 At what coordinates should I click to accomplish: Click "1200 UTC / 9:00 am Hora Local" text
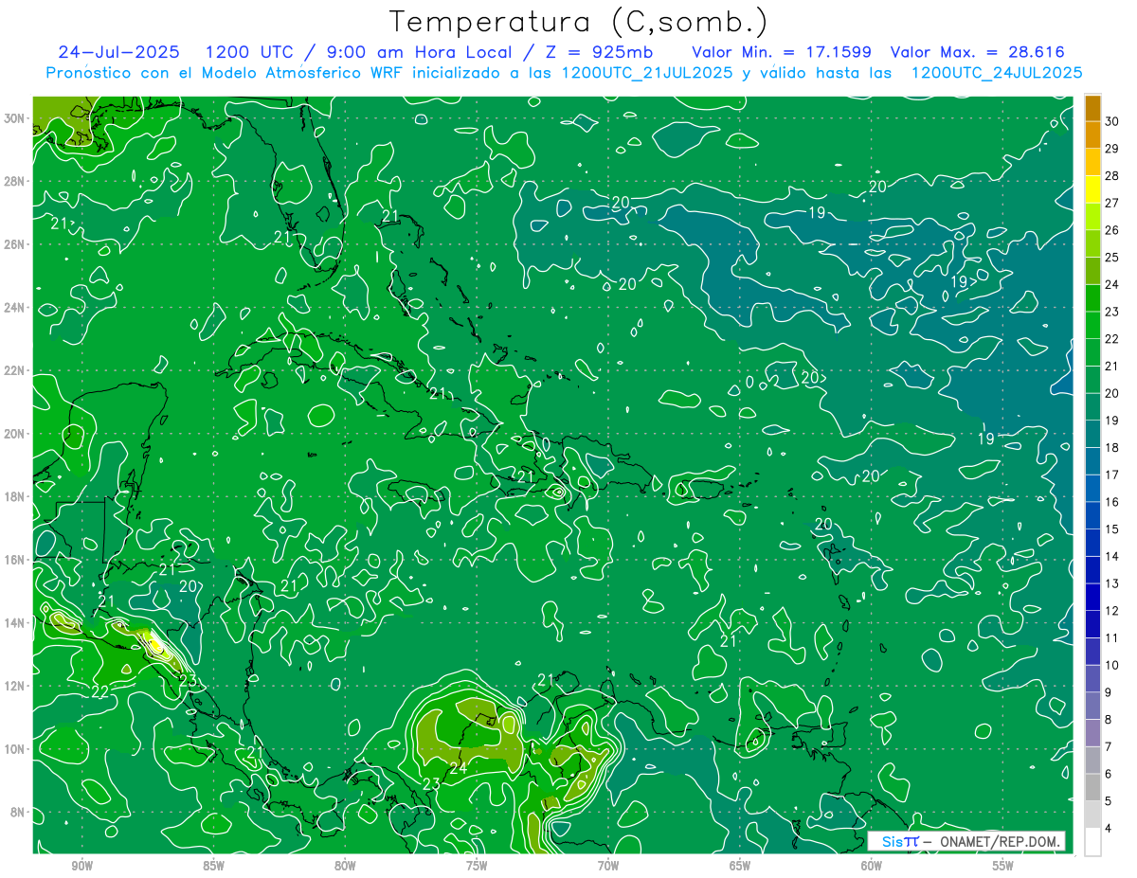358,52
